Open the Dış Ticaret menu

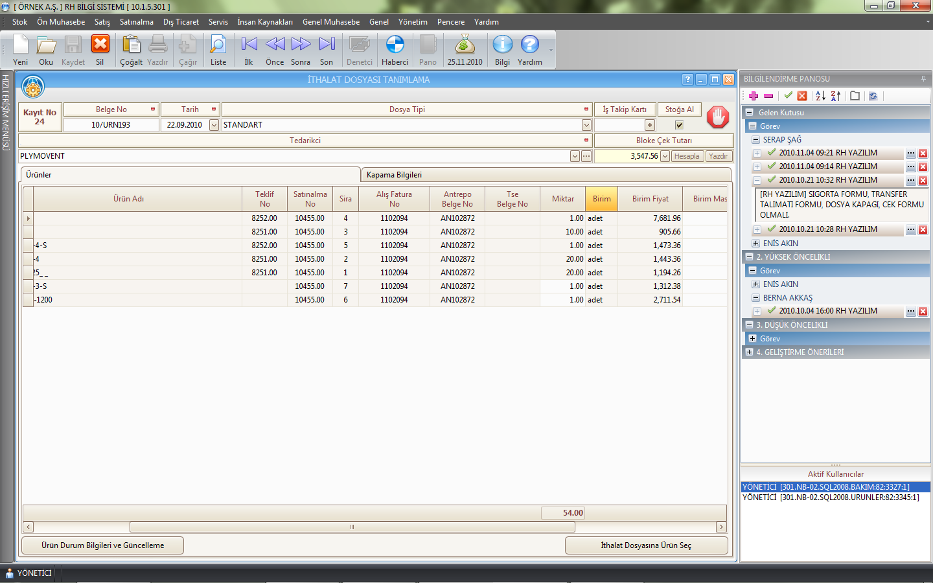(x=181, y=22)
